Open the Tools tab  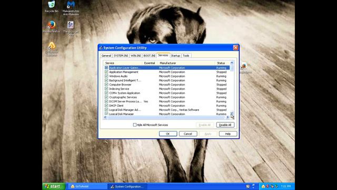(186, 55)
